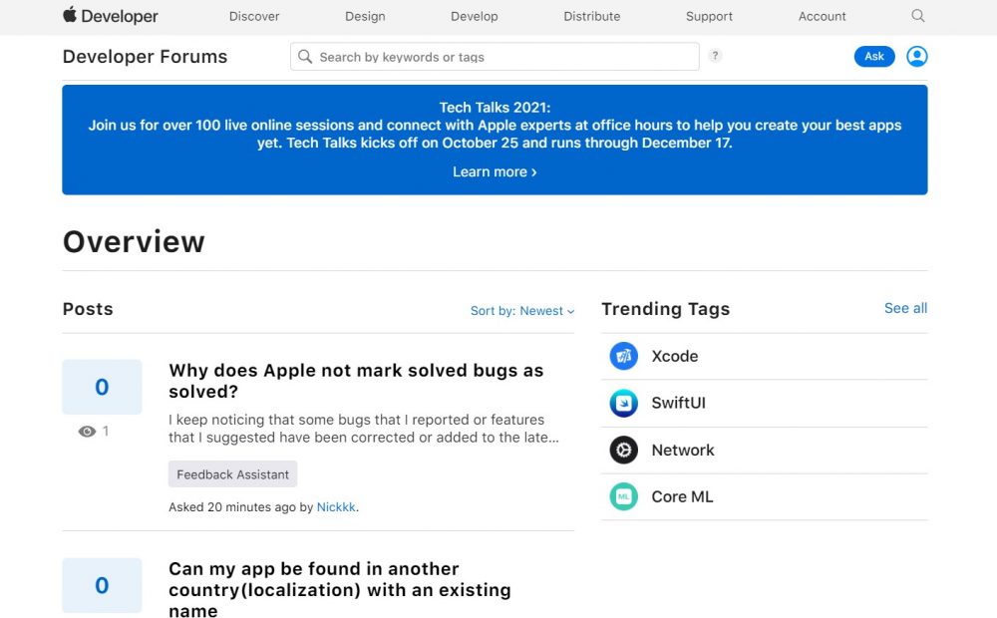Follow the Learn more link in banner
997x618 pixels.
(x=495, y=171)
